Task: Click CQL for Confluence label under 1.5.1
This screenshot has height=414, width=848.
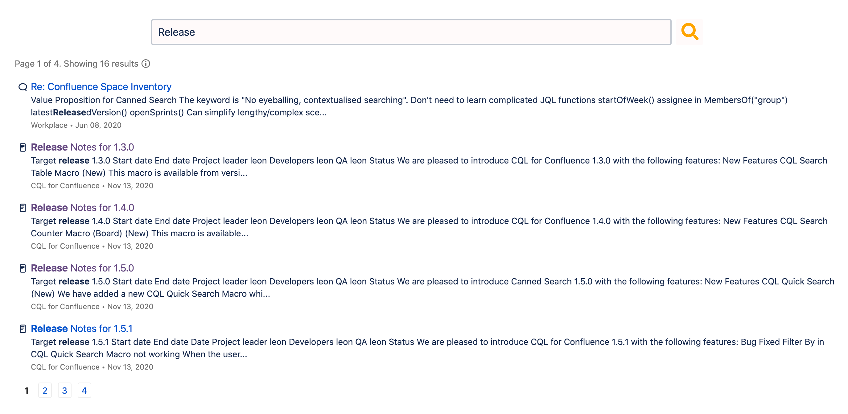Action: [65, 367]
